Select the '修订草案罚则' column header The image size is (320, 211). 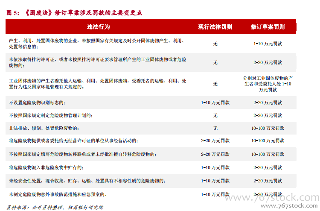pos(268,27)
